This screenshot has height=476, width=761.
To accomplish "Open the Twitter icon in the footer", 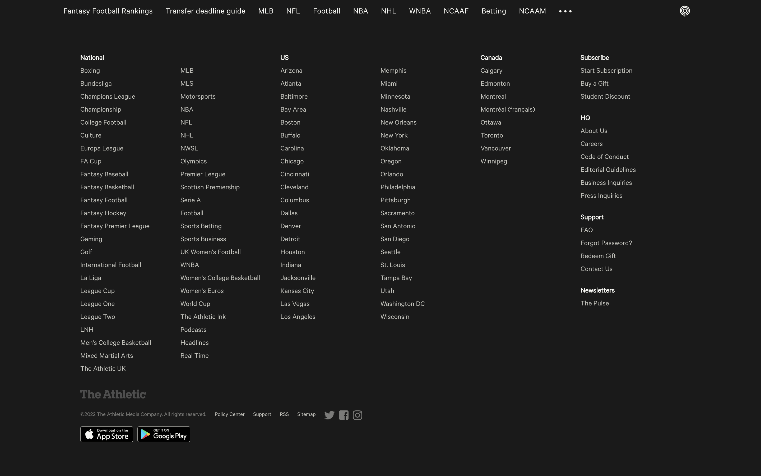I will tap(329, 415).
